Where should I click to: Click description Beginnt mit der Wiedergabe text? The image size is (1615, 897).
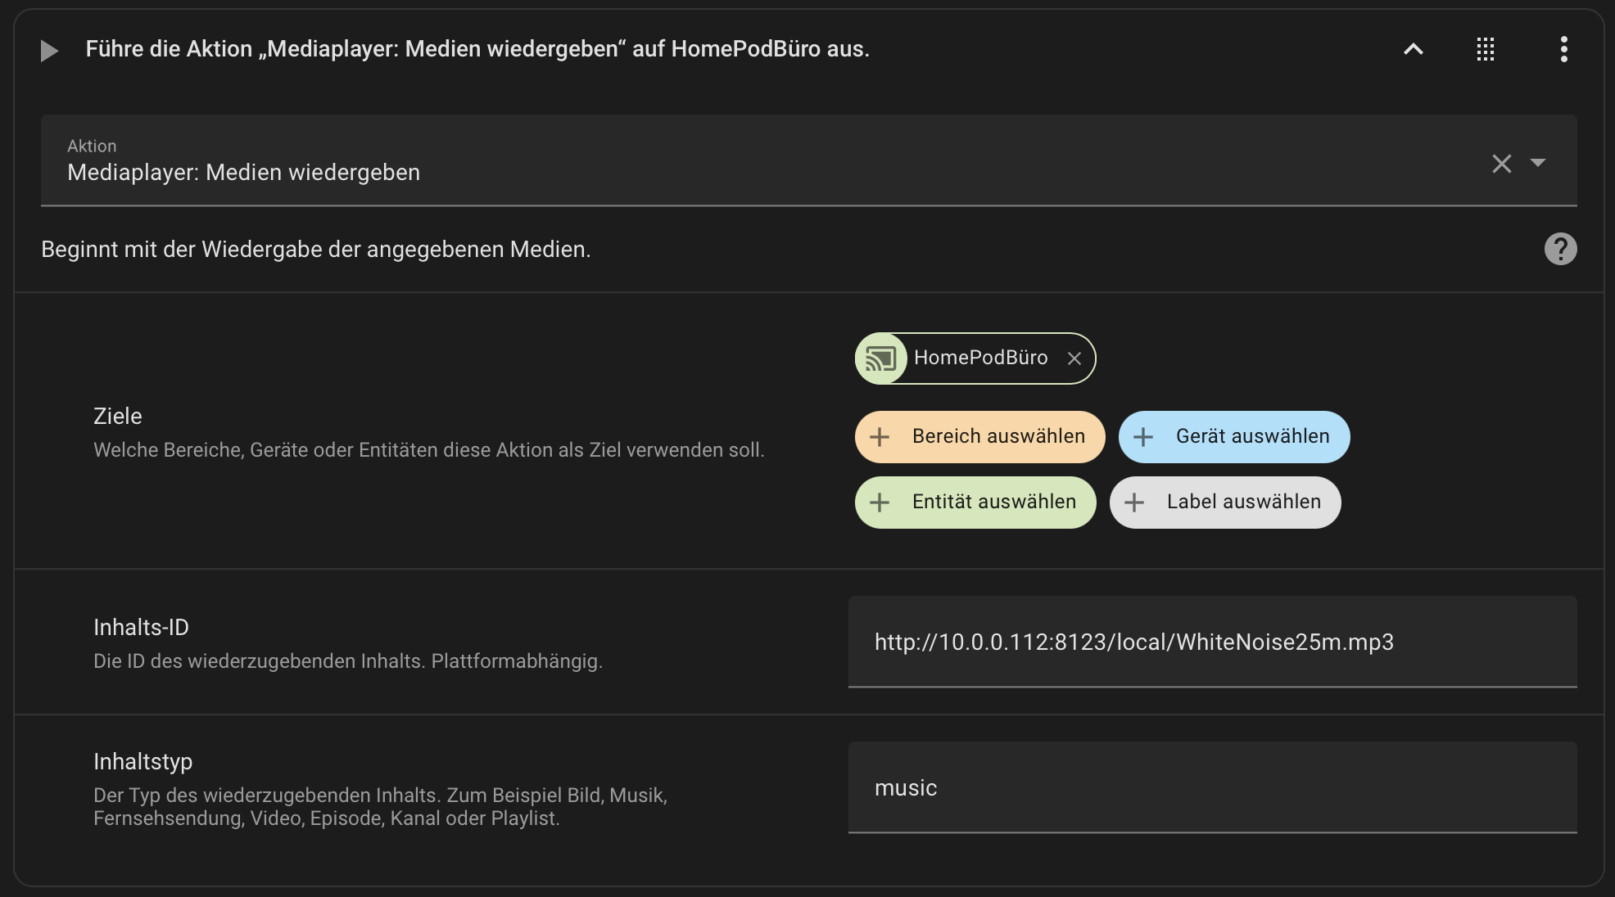click(316, 250)
